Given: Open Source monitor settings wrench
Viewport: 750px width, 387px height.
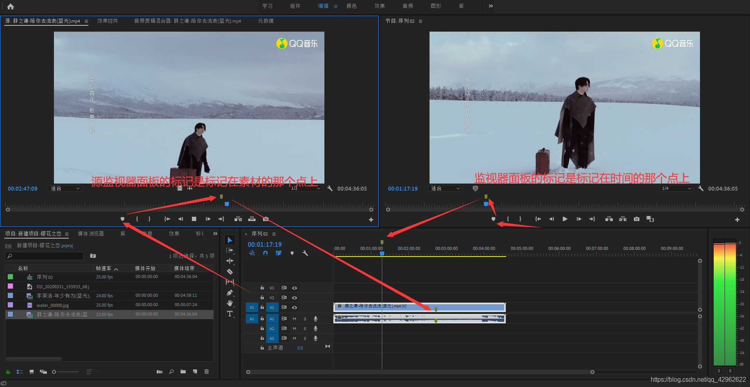Looking at the screenshot, I should 330,188.
